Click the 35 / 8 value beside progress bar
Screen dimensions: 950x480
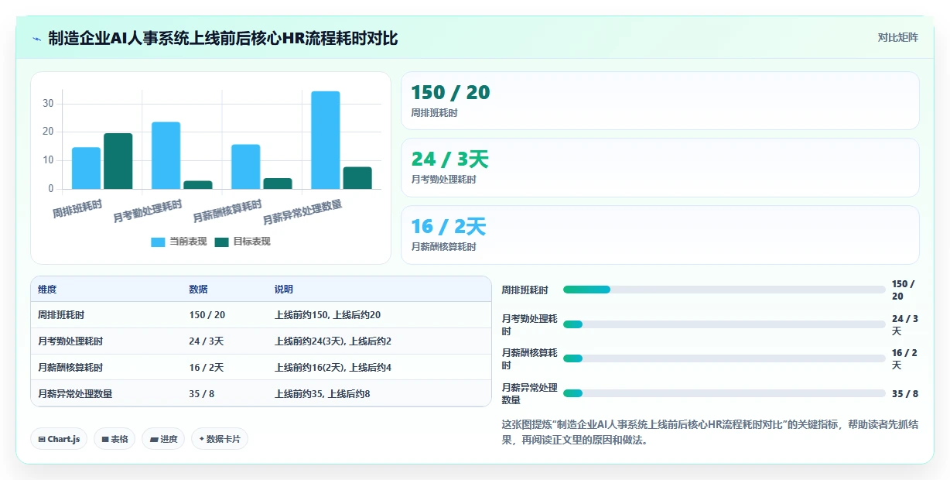point(905,394)
